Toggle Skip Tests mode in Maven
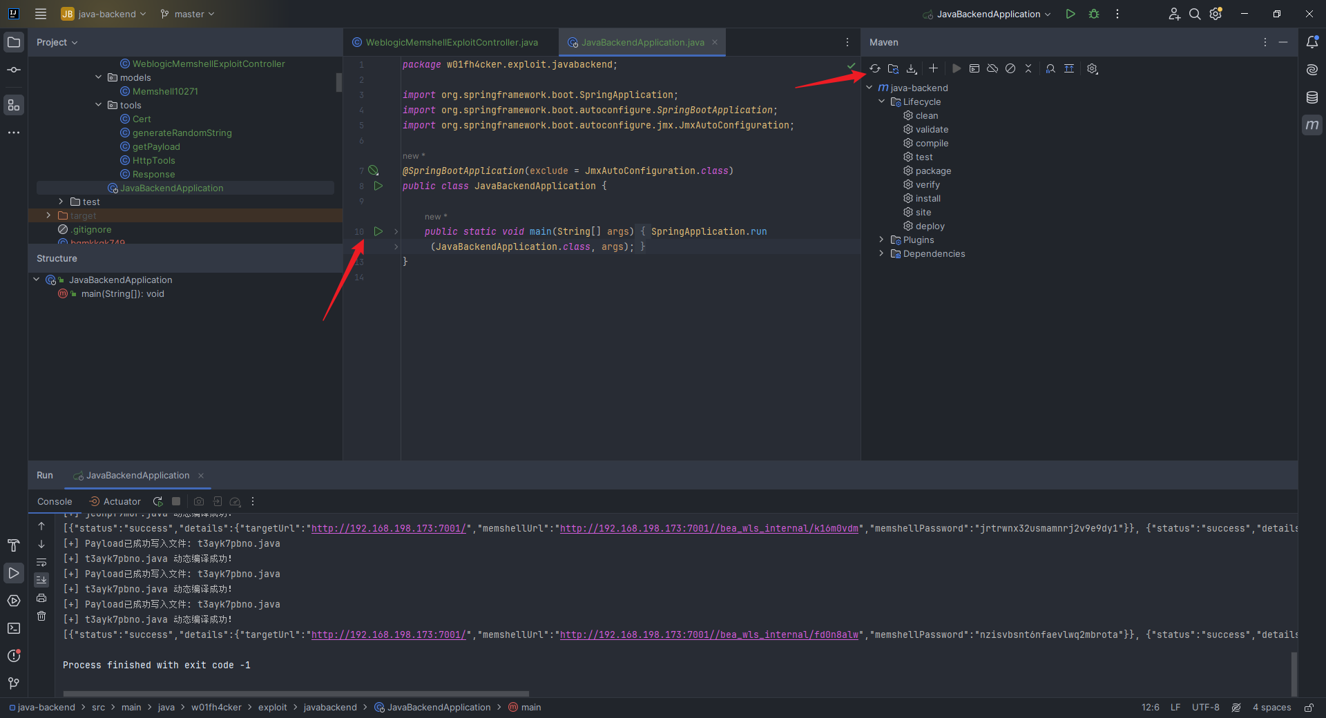The width and height of the screenshot is (1326, 718). point(1010,68)
